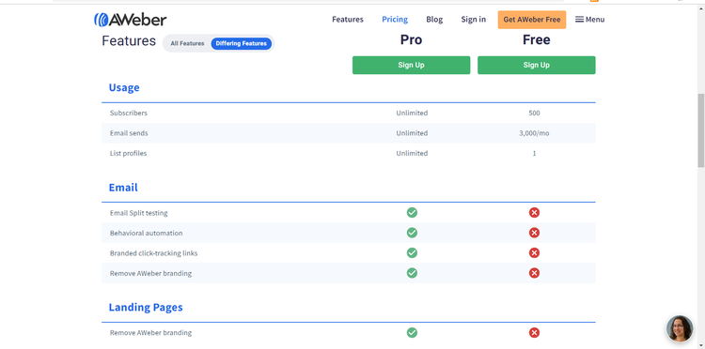Click Free red X for Email Split testing
The image size is (705, 349).
click(534, 213)
